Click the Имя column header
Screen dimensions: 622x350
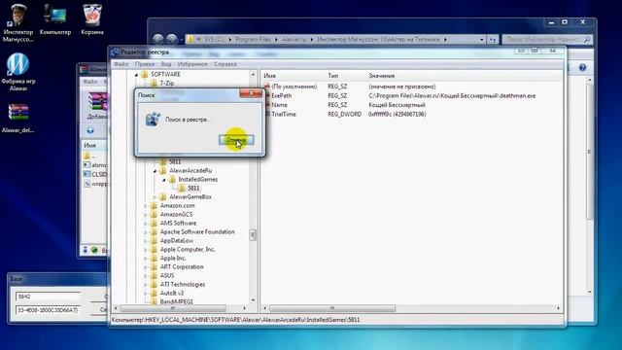tap(270, 76)
